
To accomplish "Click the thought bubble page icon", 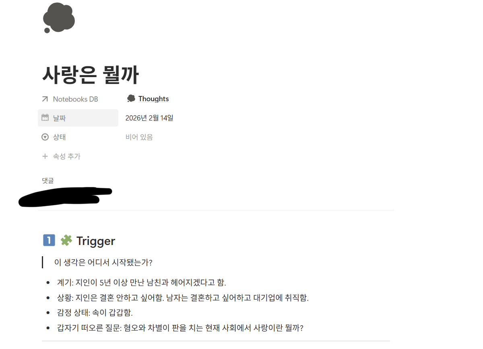I will coord(59,18).
